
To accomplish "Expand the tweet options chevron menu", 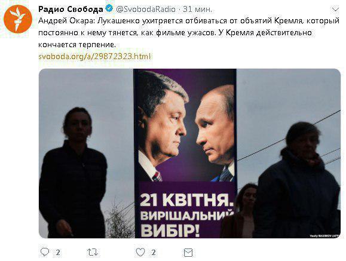I will (x=335, y=10).
